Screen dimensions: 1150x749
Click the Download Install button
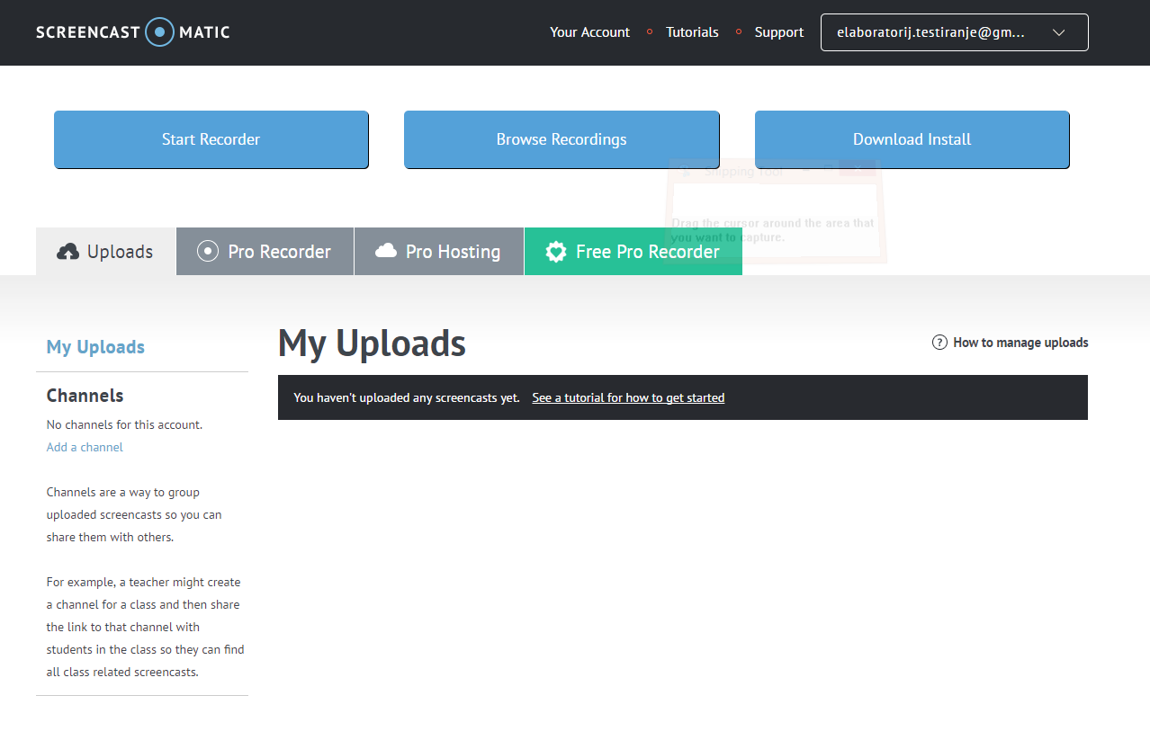coord(912,139)
